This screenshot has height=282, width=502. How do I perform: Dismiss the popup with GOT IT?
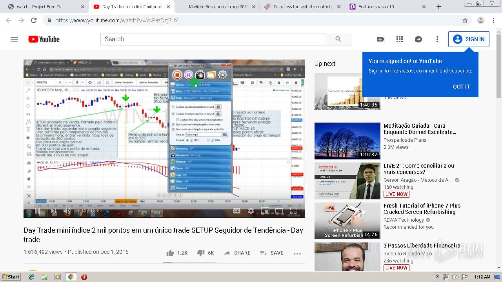coord(461,87)
